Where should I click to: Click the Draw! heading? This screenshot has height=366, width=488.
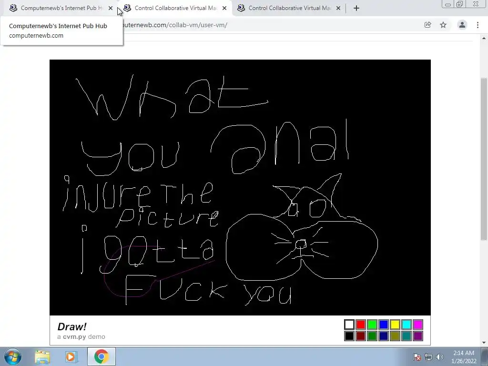(72, 326)
